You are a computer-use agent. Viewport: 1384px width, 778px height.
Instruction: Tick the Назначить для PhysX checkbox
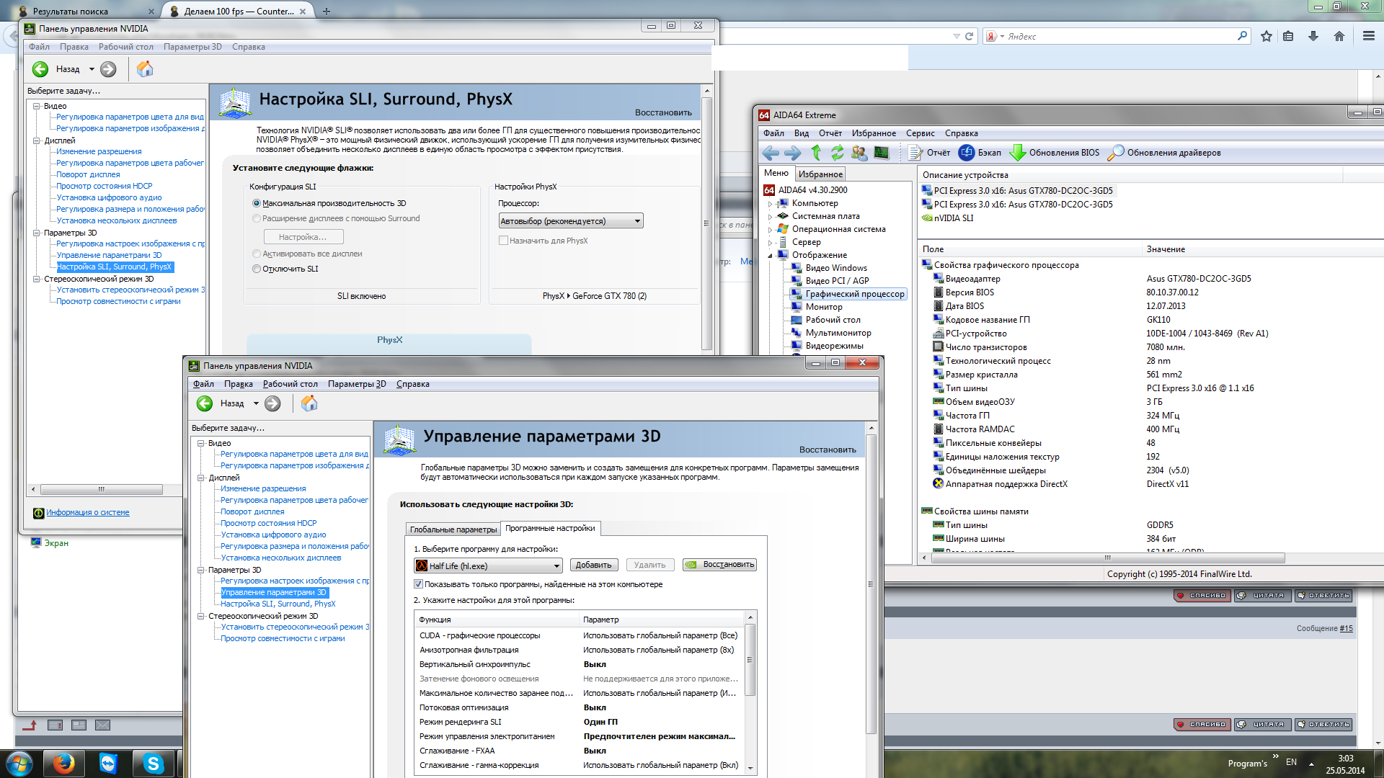(503, 241)
